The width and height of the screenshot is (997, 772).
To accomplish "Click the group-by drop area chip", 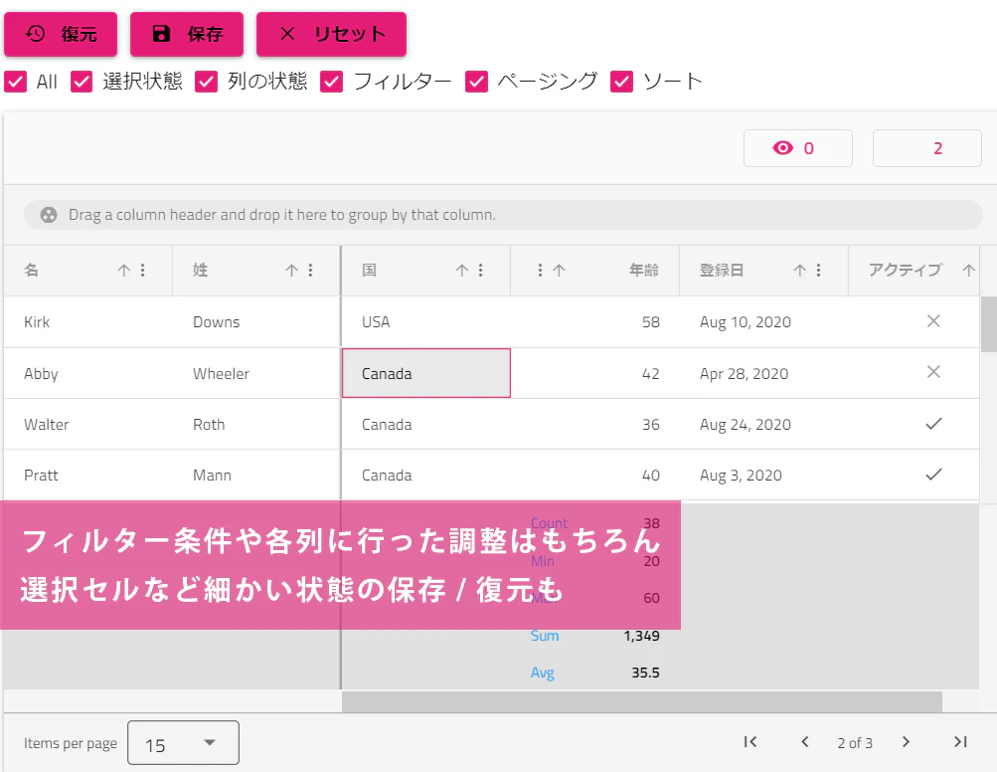I will point(503,215).
